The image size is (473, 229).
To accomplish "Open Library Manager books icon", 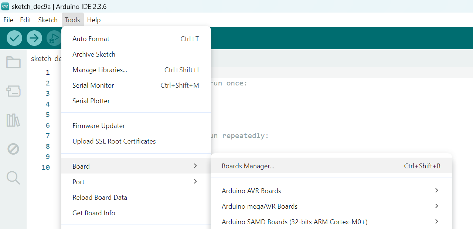I will point(13,120).
